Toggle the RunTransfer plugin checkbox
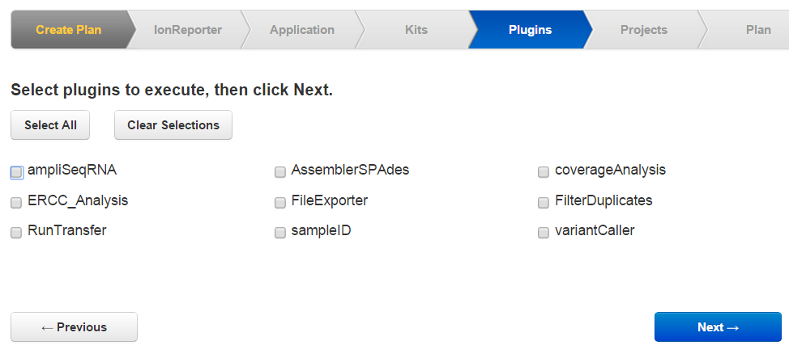Image resolution: width=789 pixels, height=358 pixels. [16, 233]
